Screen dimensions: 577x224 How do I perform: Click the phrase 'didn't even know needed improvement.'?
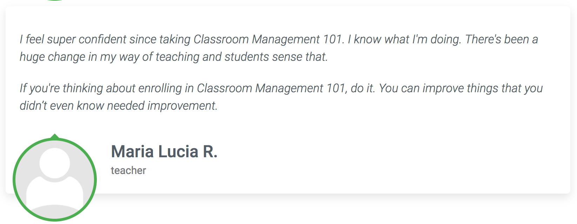tap(119, 106)
